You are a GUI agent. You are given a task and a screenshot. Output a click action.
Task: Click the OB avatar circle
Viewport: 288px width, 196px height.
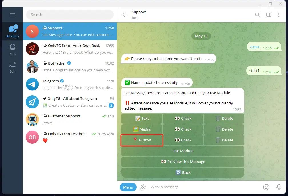click(32, 137)
